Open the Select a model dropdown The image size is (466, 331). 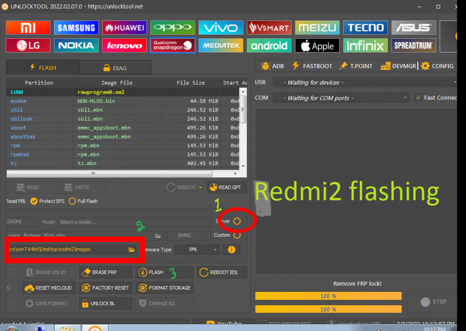pos(135,222)
